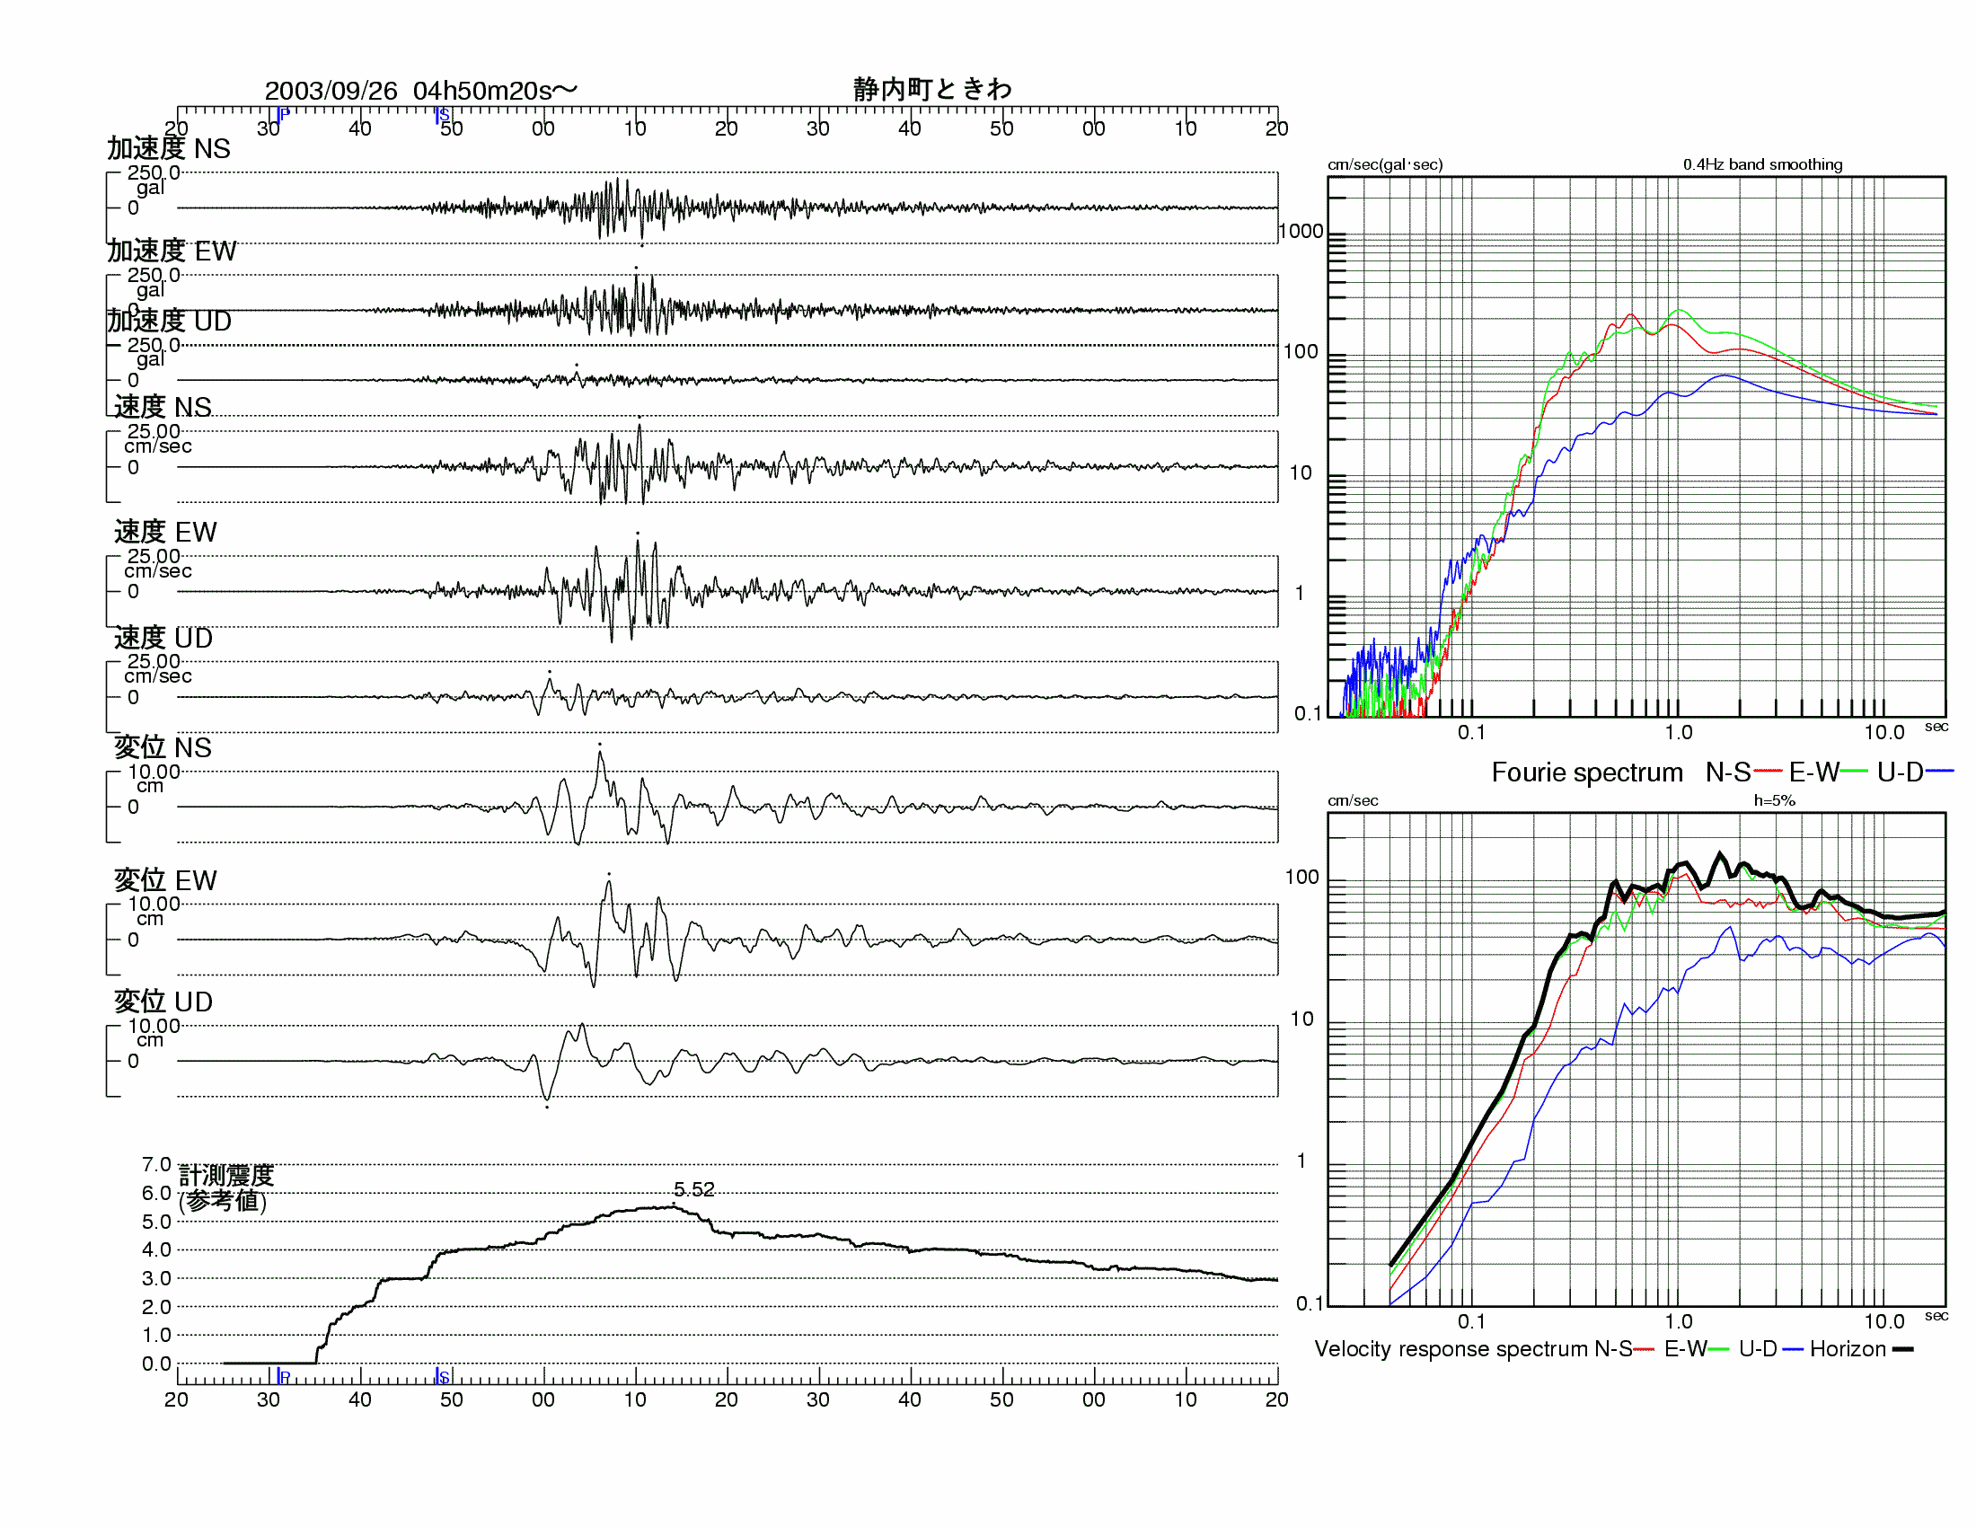Click the 計測震度 intensity chart label
The image size is (1976, 1527).
226,1175
